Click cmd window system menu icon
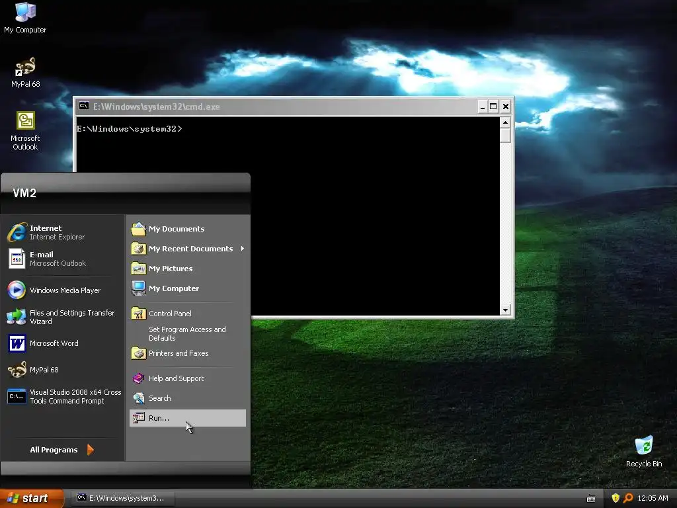Image resolution: width=677 pixels, height=508 pixels. [x=84, y=106]
